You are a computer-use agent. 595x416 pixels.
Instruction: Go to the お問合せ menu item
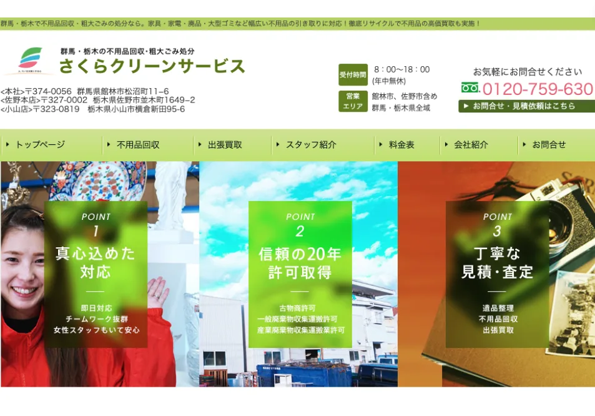pyautogui.click(x=549, y=145)
